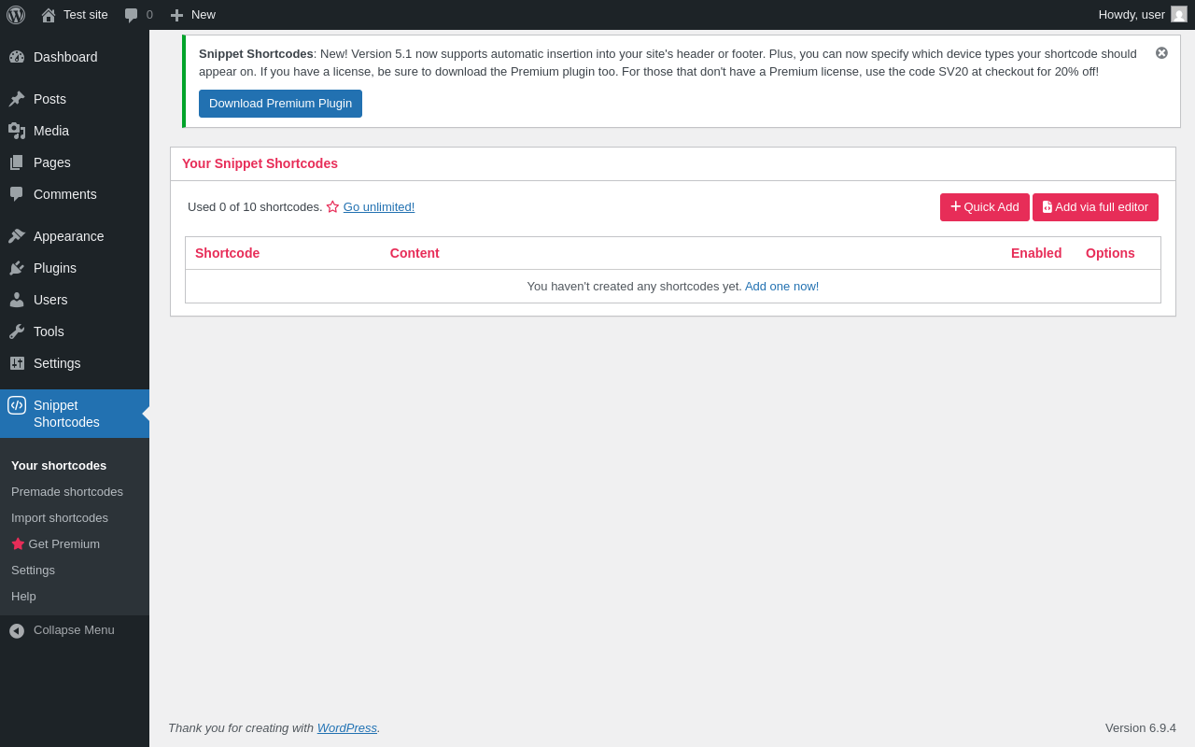Navigate to Plugins menu
1195x747 pixels.
click(75, 268)
